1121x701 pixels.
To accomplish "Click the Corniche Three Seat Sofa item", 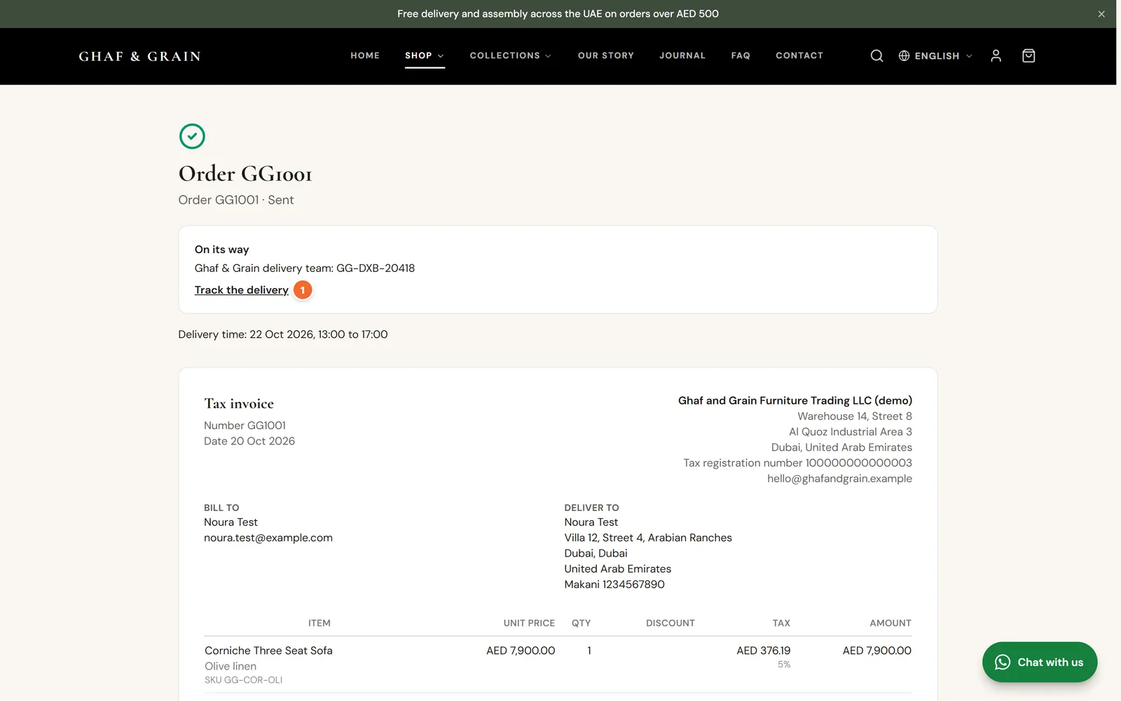I will pyautogui.click(x=268, y=651).
